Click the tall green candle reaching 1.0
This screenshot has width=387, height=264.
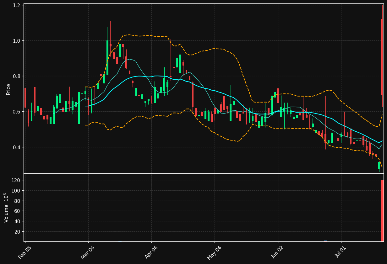[107, 57]
